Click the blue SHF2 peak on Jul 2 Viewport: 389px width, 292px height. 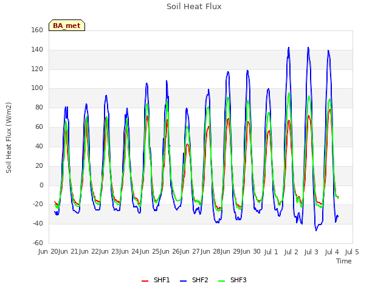coord(289,47)
